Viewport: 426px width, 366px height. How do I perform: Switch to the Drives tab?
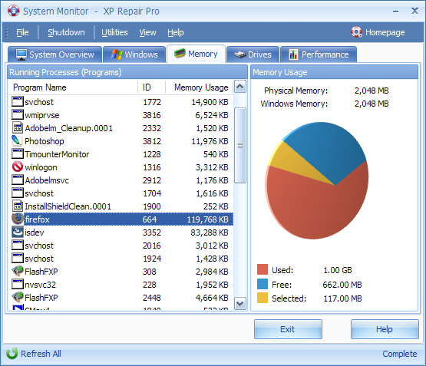[x=253, y=54]
